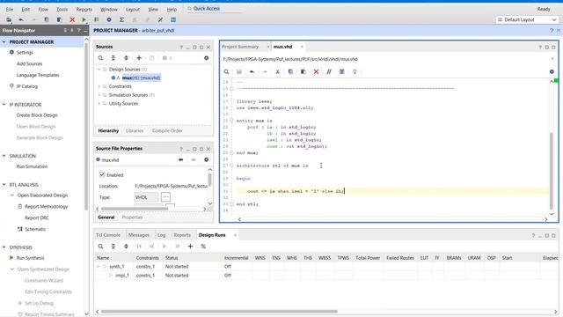Click Run Simulation in Flow Navigator

tap(32, 166)
